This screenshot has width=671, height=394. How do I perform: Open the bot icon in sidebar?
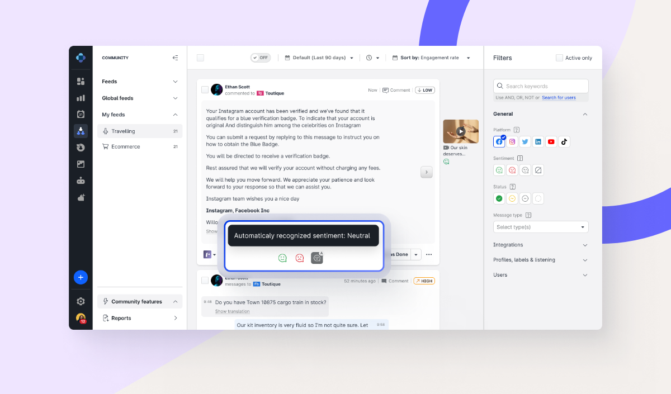tap(81, 181)
